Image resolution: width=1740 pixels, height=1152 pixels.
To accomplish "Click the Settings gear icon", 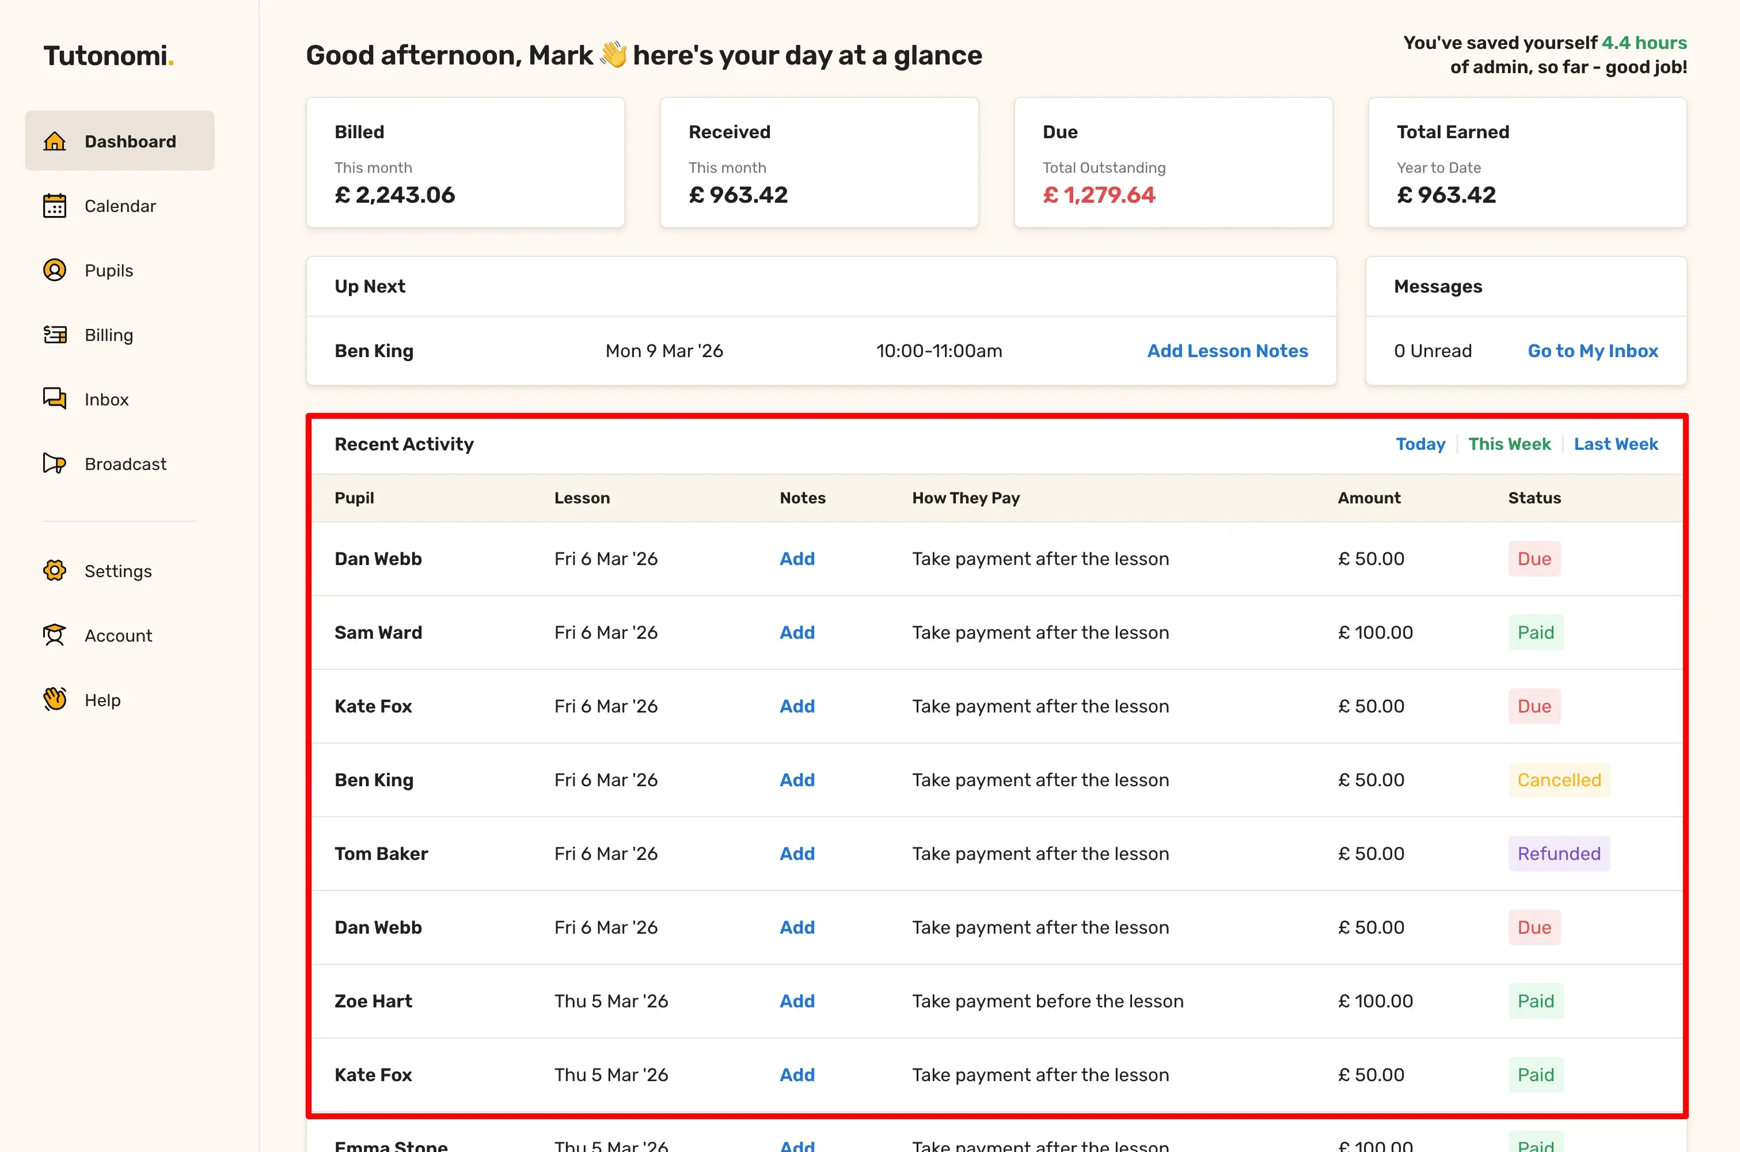I will pos(54,571).
